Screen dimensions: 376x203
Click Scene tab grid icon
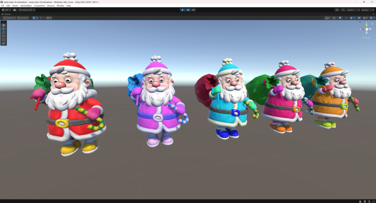(x=3, y=14)
